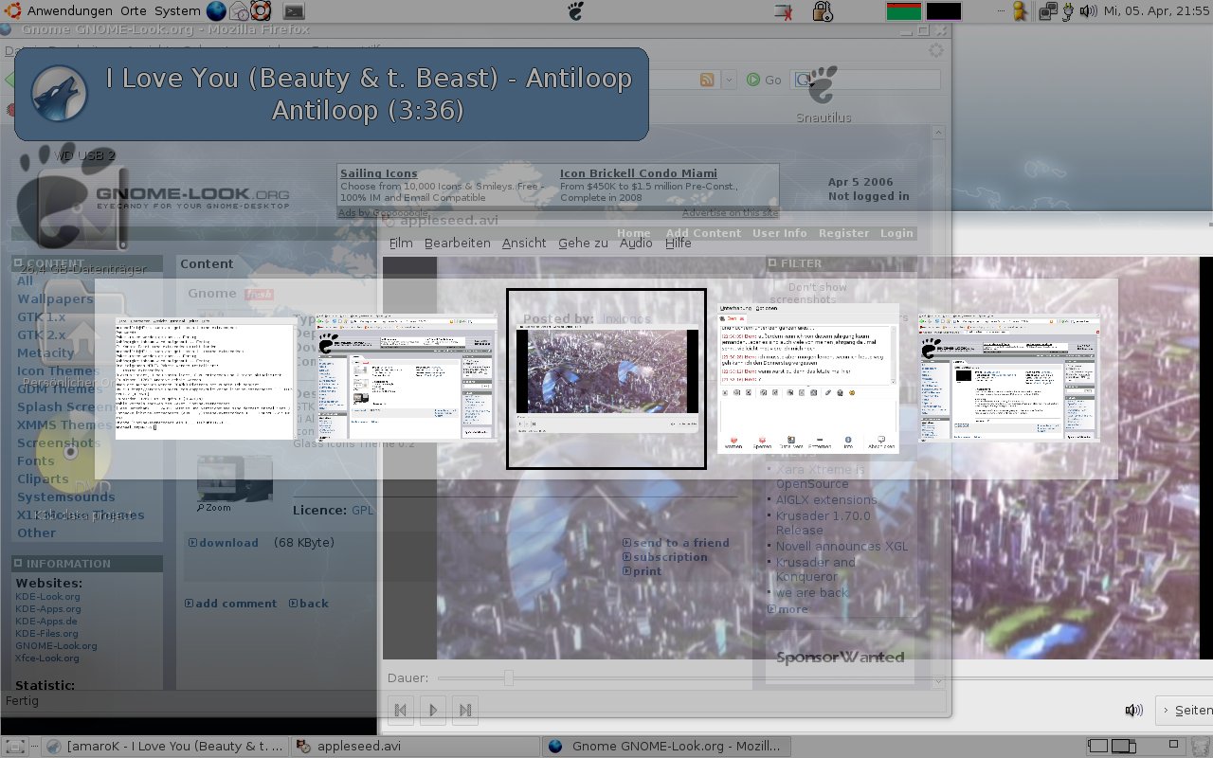Open the Ansicht menu in Totem
1213x758 pixels.
pos(524,243)
